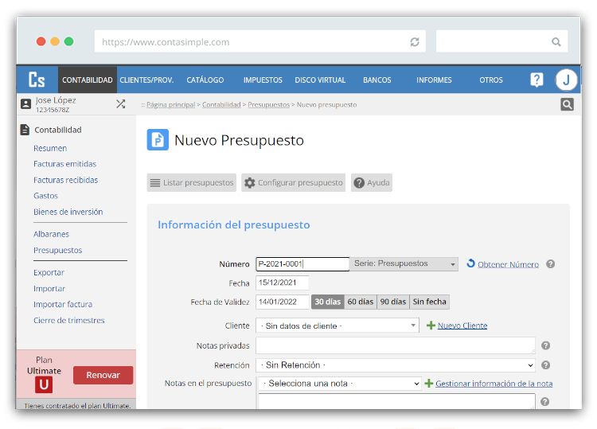Screen dimensions: 597x429
Task: Click the browser search magnifier icon
Action: coord(556,42)
